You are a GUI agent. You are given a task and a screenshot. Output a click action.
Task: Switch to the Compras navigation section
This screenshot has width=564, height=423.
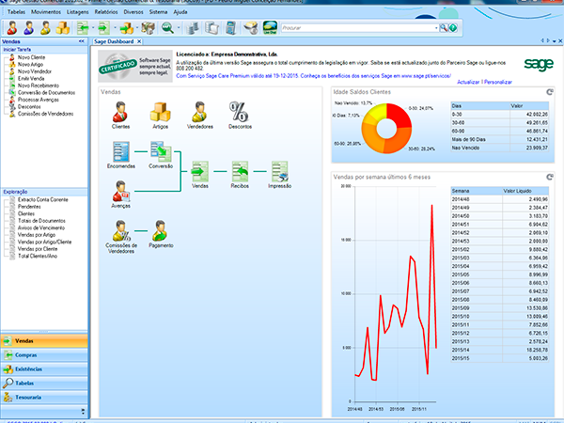[25, 354]
